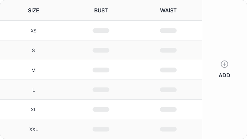The height and width of the screenshot is (139, 247).
Task: Click the ADD label to add column
Action: tap(224, 76)
